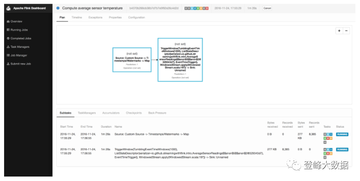Viewport: 360px width, 181px height.
Task: Go to Completed Jobs
Action: (19, 38)
